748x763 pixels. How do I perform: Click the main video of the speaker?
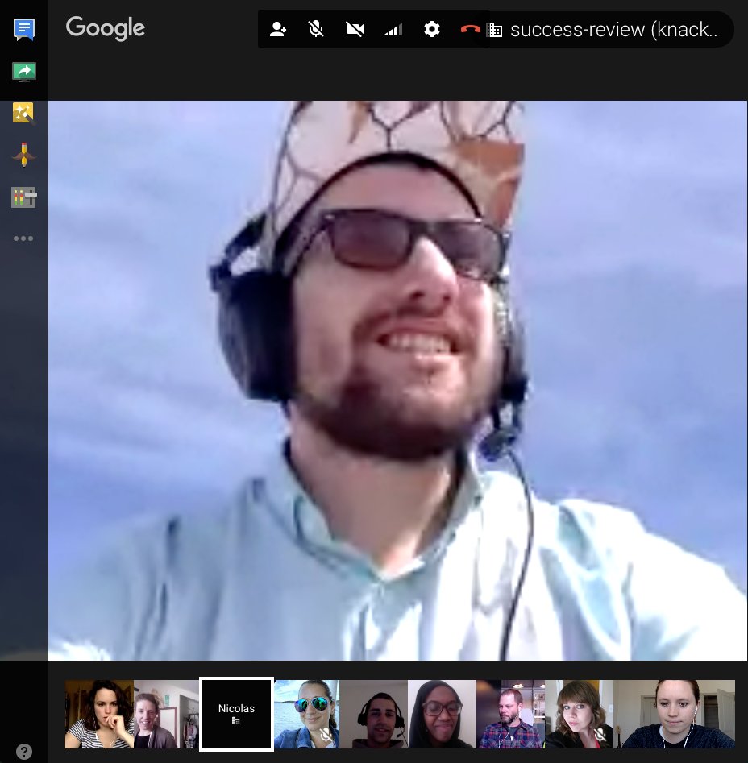[397, 380]
